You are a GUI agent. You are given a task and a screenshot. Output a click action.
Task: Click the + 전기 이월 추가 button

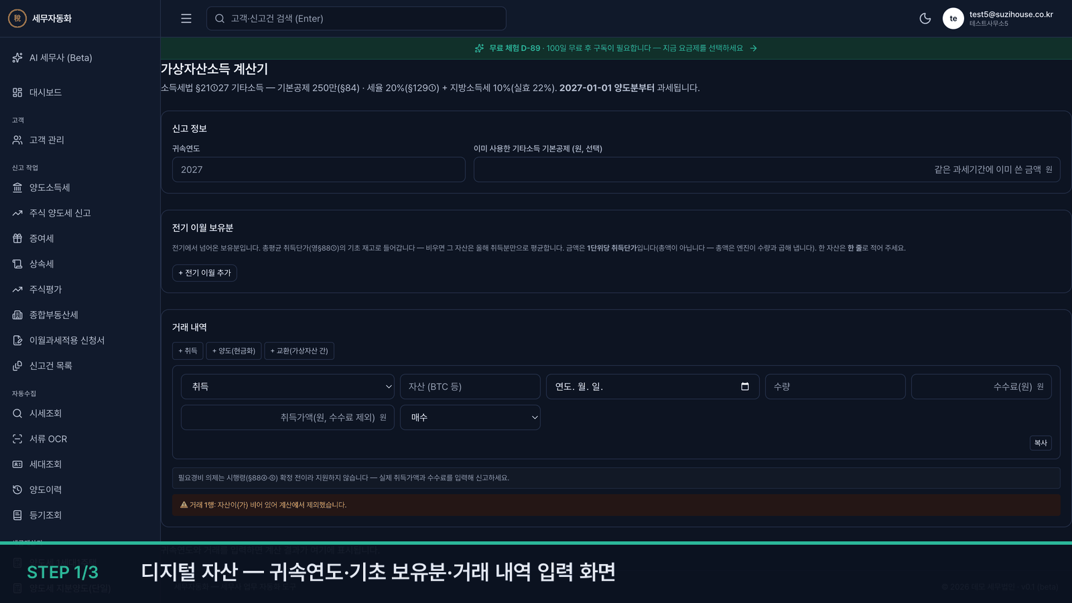(x=204, y=273)
